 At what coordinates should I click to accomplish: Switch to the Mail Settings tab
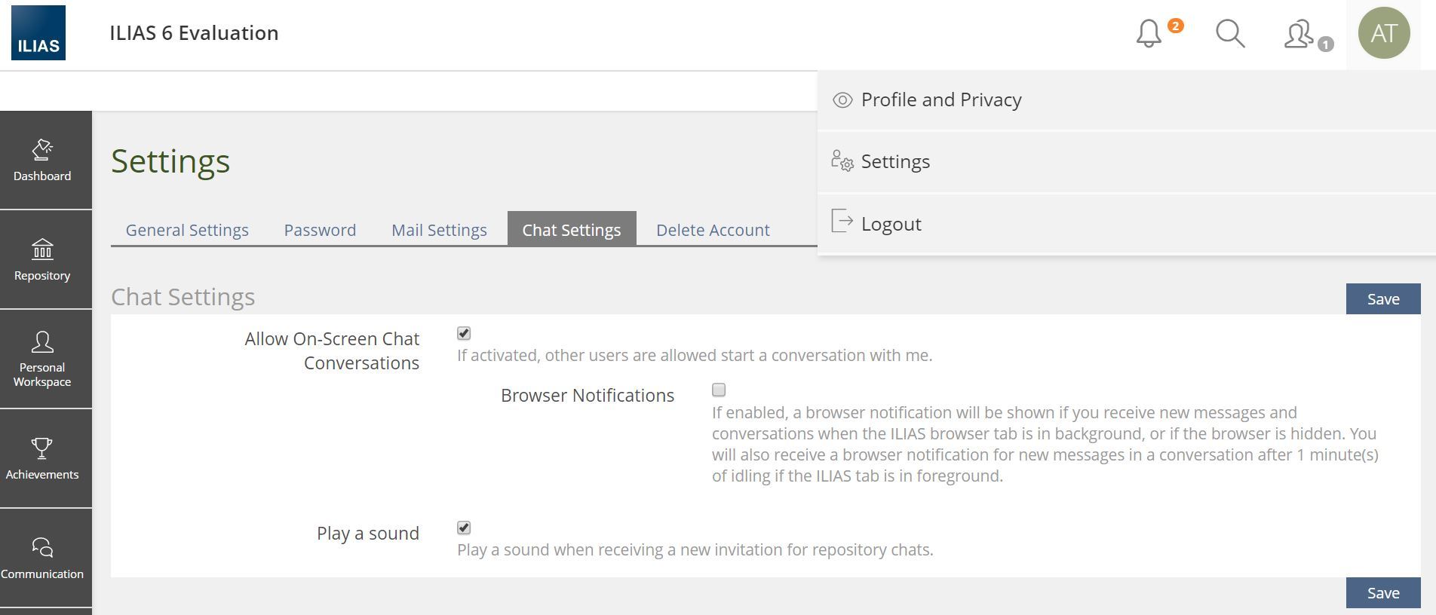tap(439, 230)
